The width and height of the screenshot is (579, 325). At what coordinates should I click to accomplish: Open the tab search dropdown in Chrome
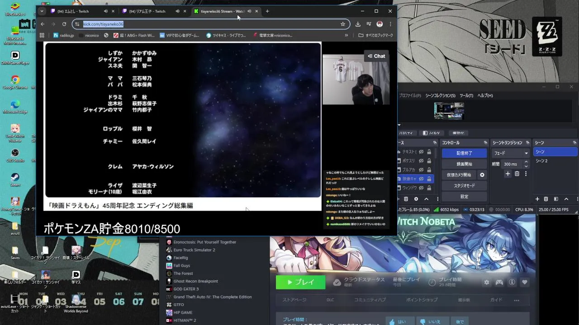[42, 11]
